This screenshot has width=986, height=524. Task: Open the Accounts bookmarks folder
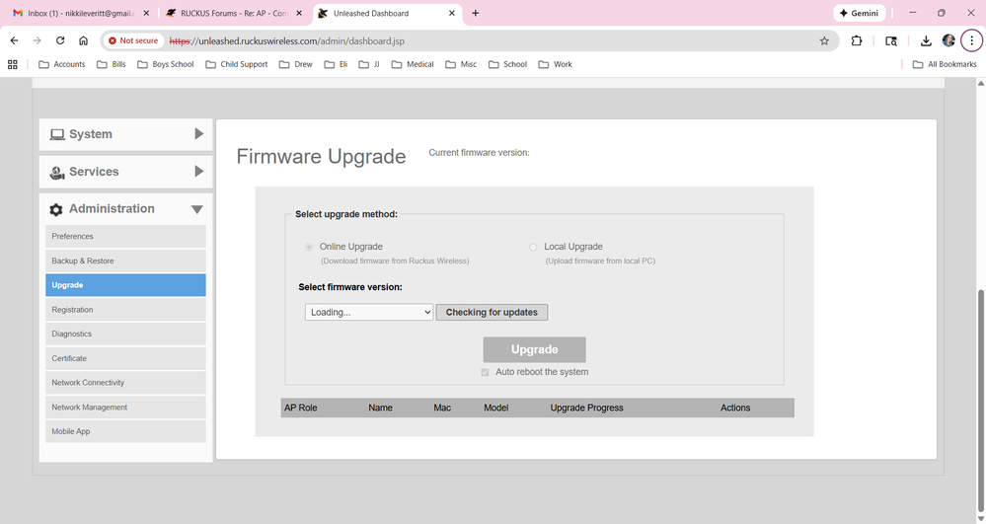coord(61,64)
